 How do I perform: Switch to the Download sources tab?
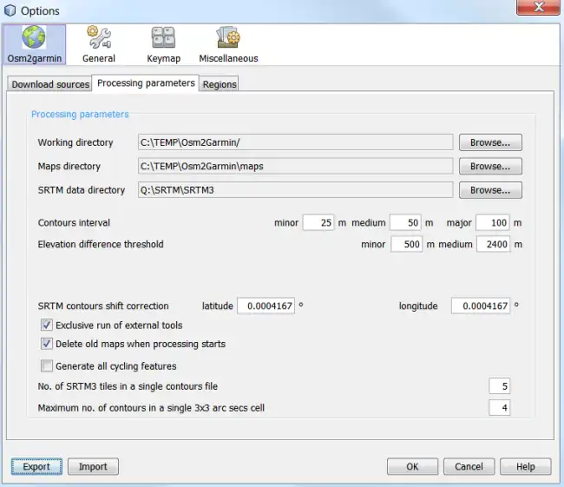click(50, 84)
